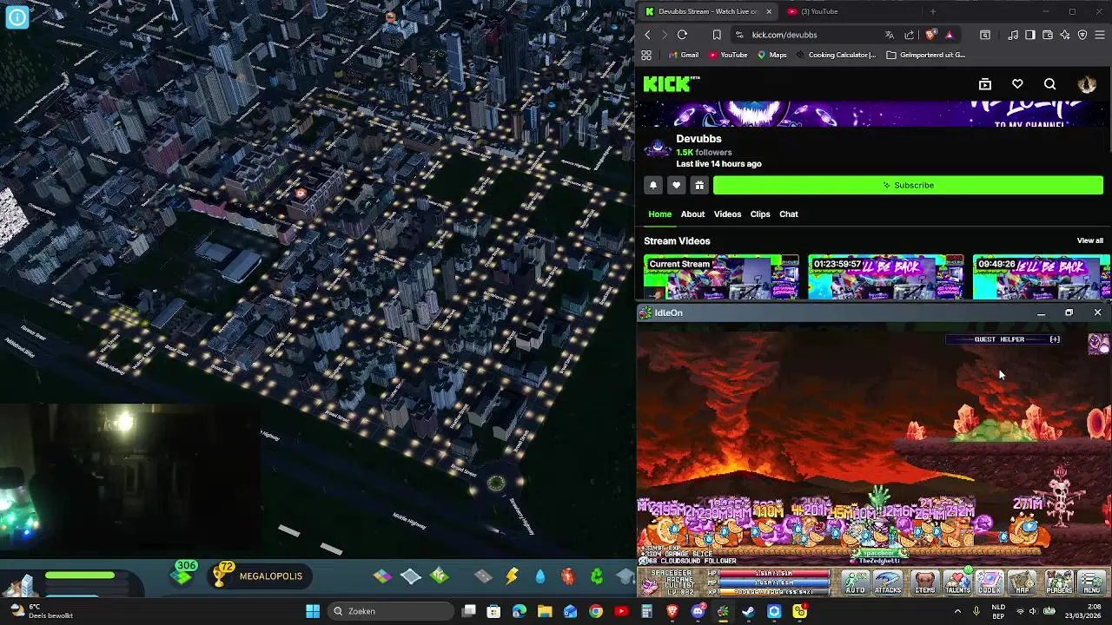Open the Kick browse streams icon
The width and height of the screenshot is (1112, 625).
click(985, 84)
